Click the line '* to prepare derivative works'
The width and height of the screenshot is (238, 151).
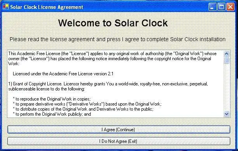[87, 104]
